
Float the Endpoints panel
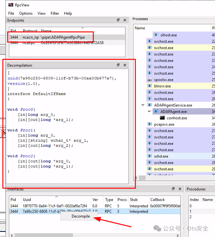point(118,20)
